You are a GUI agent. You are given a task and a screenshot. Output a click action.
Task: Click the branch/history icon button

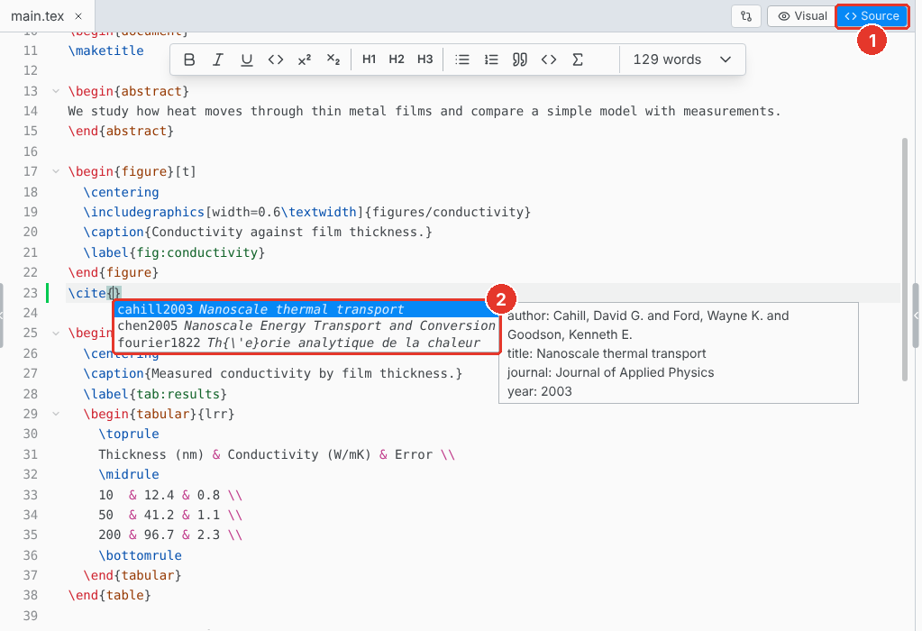pos(746,16)
